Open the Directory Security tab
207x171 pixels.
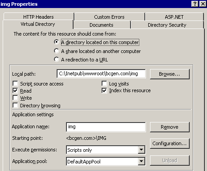point(167,25)
